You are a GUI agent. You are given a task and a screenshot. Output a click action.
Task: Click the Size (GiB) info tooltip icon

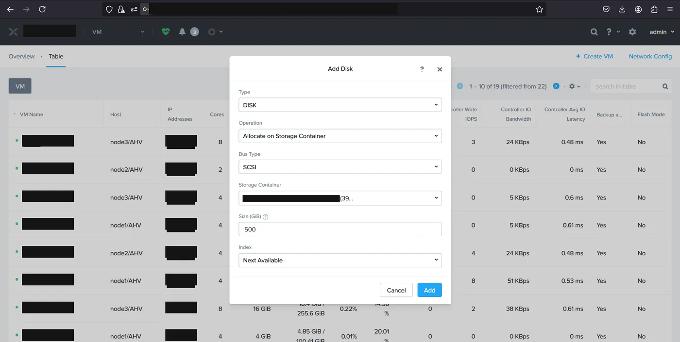[x=266, y=217]
